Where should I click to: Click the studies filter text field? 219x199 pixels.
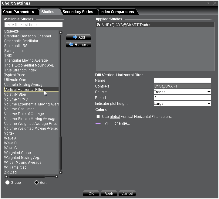pyautogui.click(x=33, y=25)
